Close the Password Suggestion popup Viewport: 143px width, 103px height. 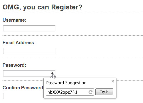click(x=113, y=81)
